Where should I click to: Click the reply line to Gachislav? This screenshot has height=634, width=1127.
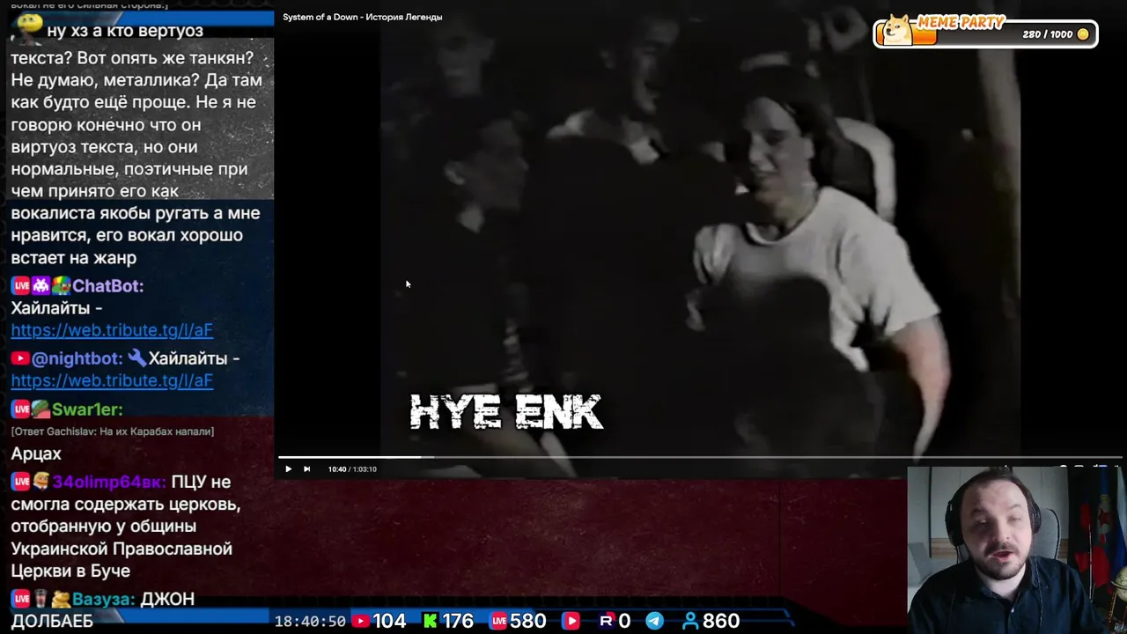pyautogui.click(x=113, y=431)
